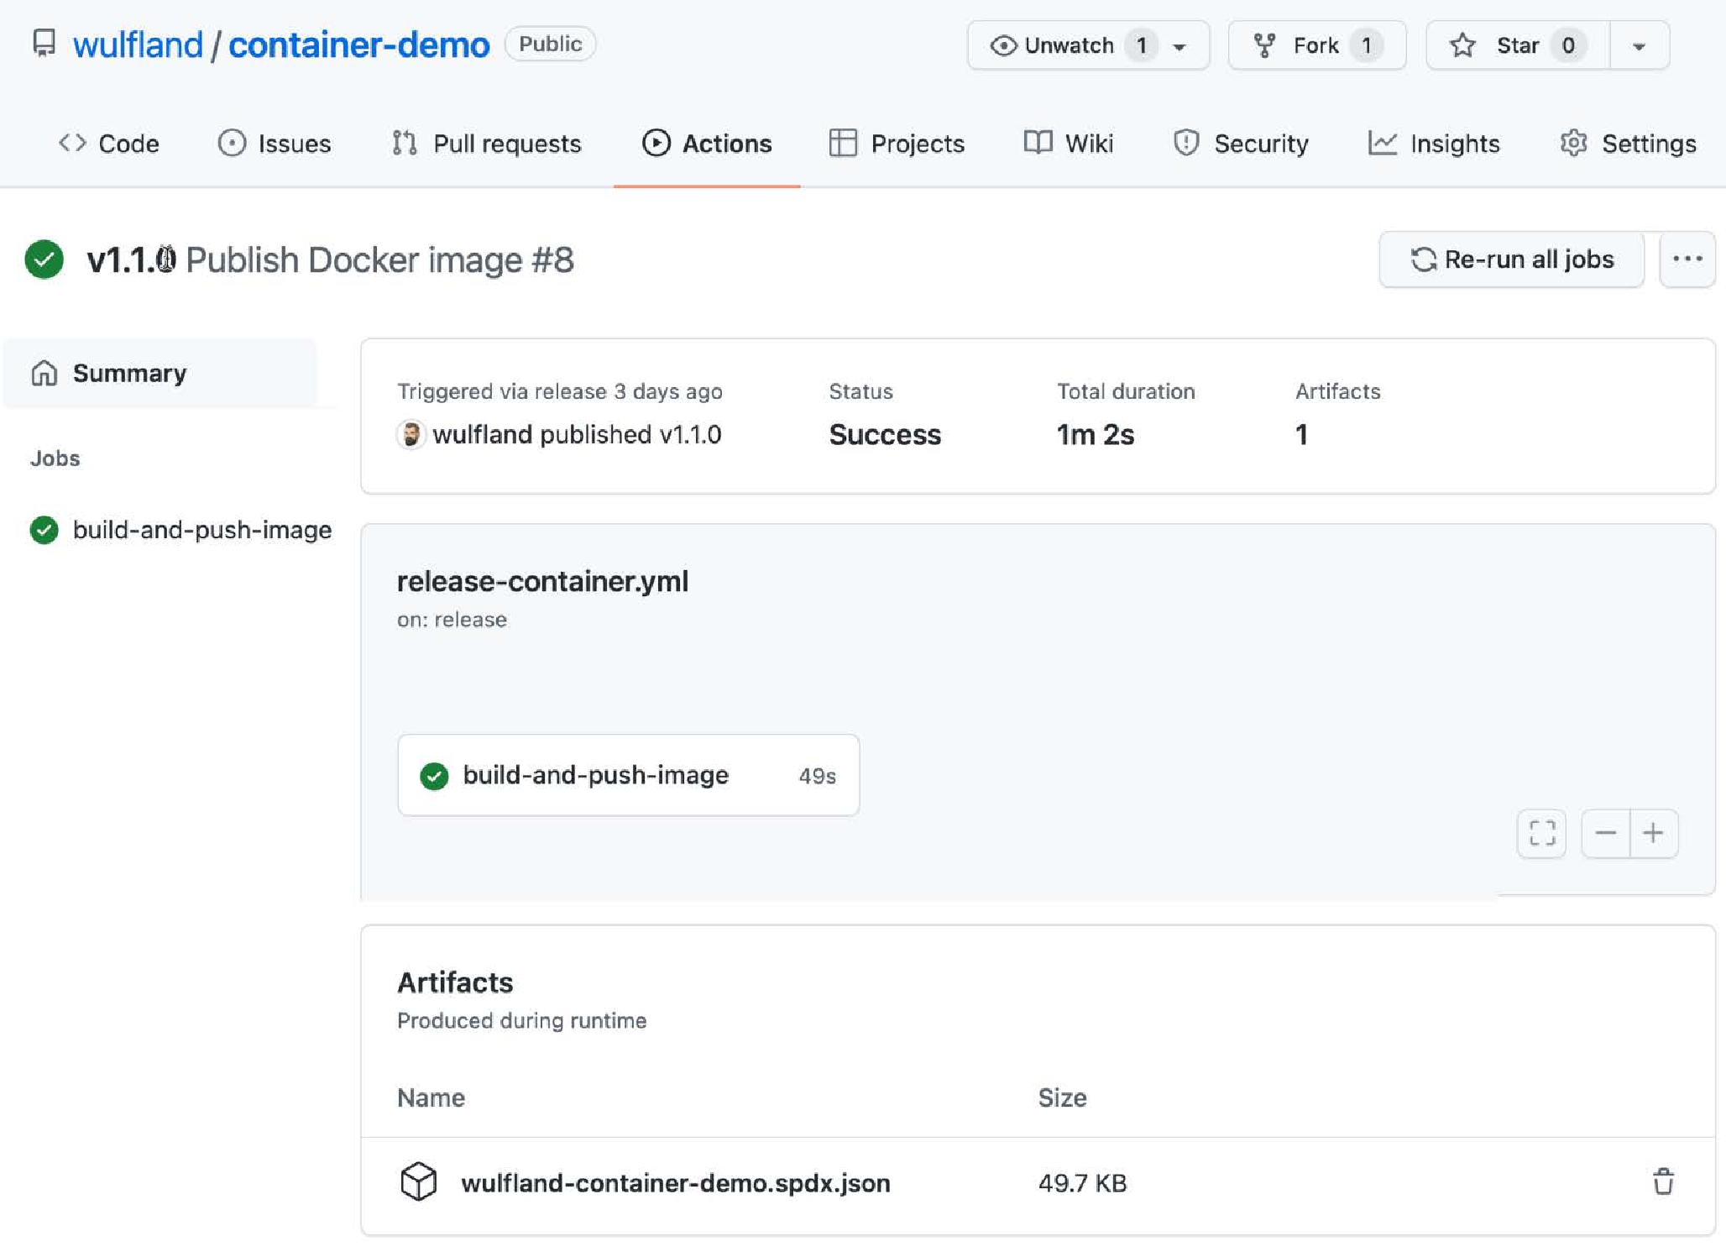The height and width of the screenshot is (1257, 1726).
Task: Click the Issues circle icon
Action: pos(232,143)
